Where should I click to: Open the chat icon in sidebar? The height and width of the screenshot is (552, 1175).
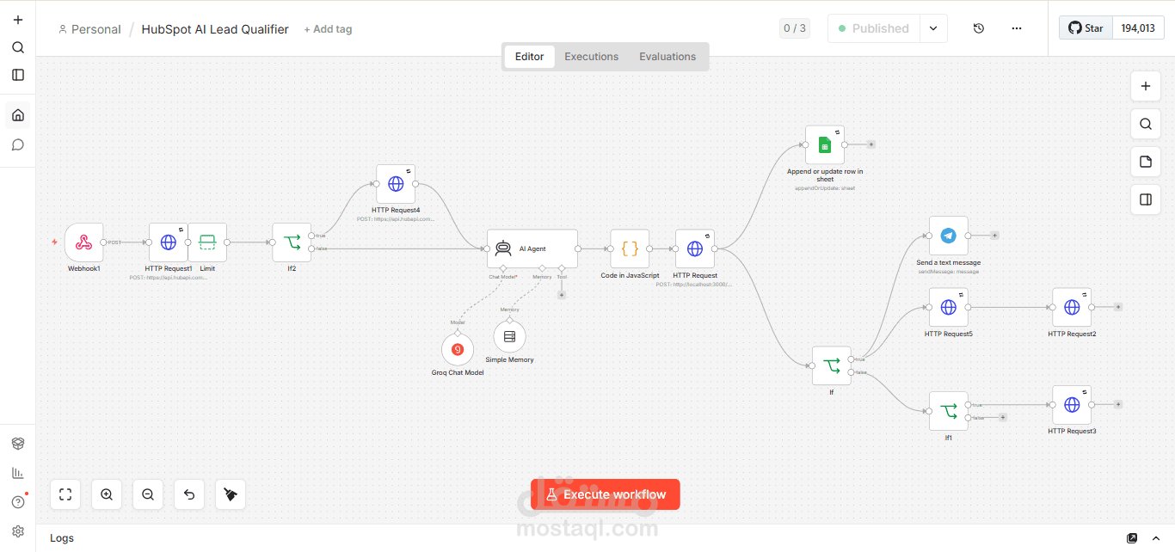click(18, 144)
